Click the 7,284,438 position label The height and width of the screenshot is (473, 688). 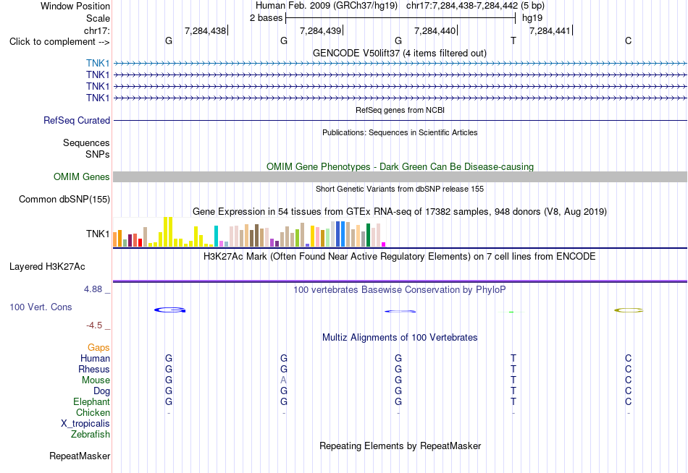pos(205,30)
